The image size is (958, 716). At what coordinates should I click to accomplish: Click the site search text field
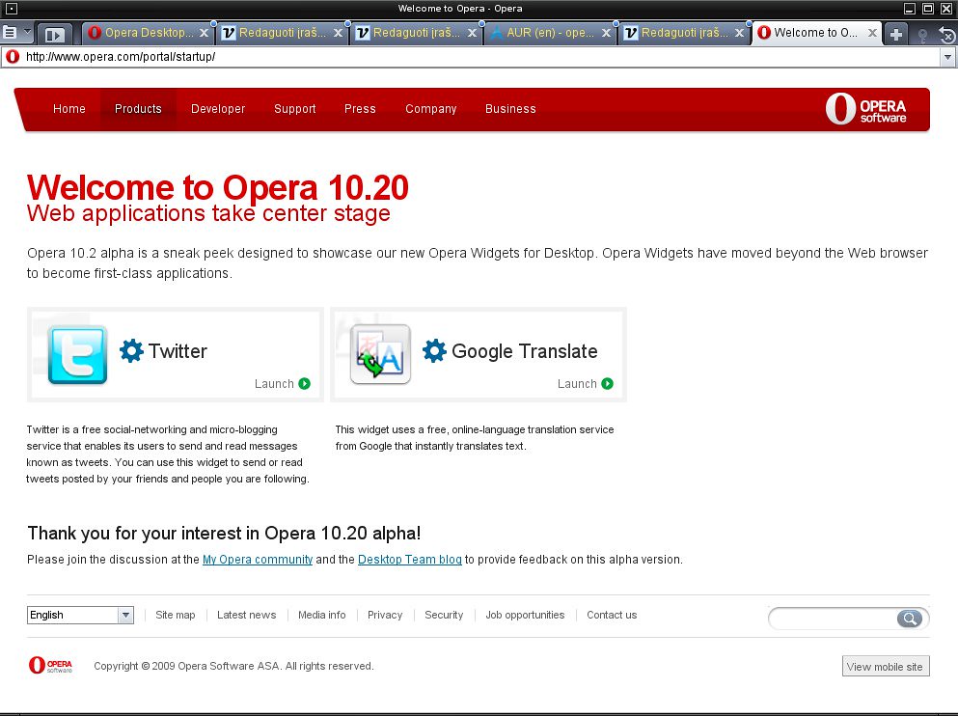click(x=834, y=619)
